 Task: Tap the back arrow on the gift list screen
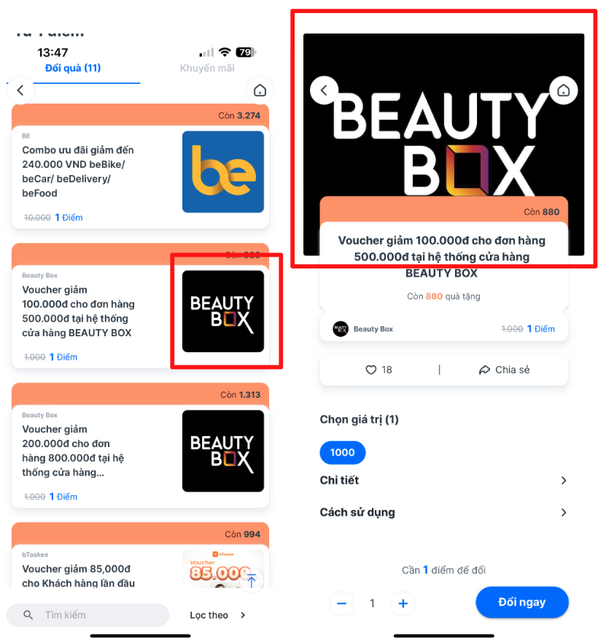(x=20, y=90)
